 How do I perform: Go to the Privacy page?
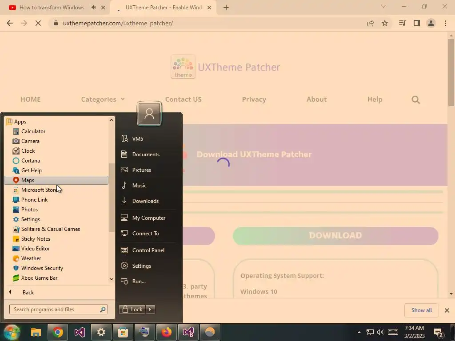tap(254, 99)
